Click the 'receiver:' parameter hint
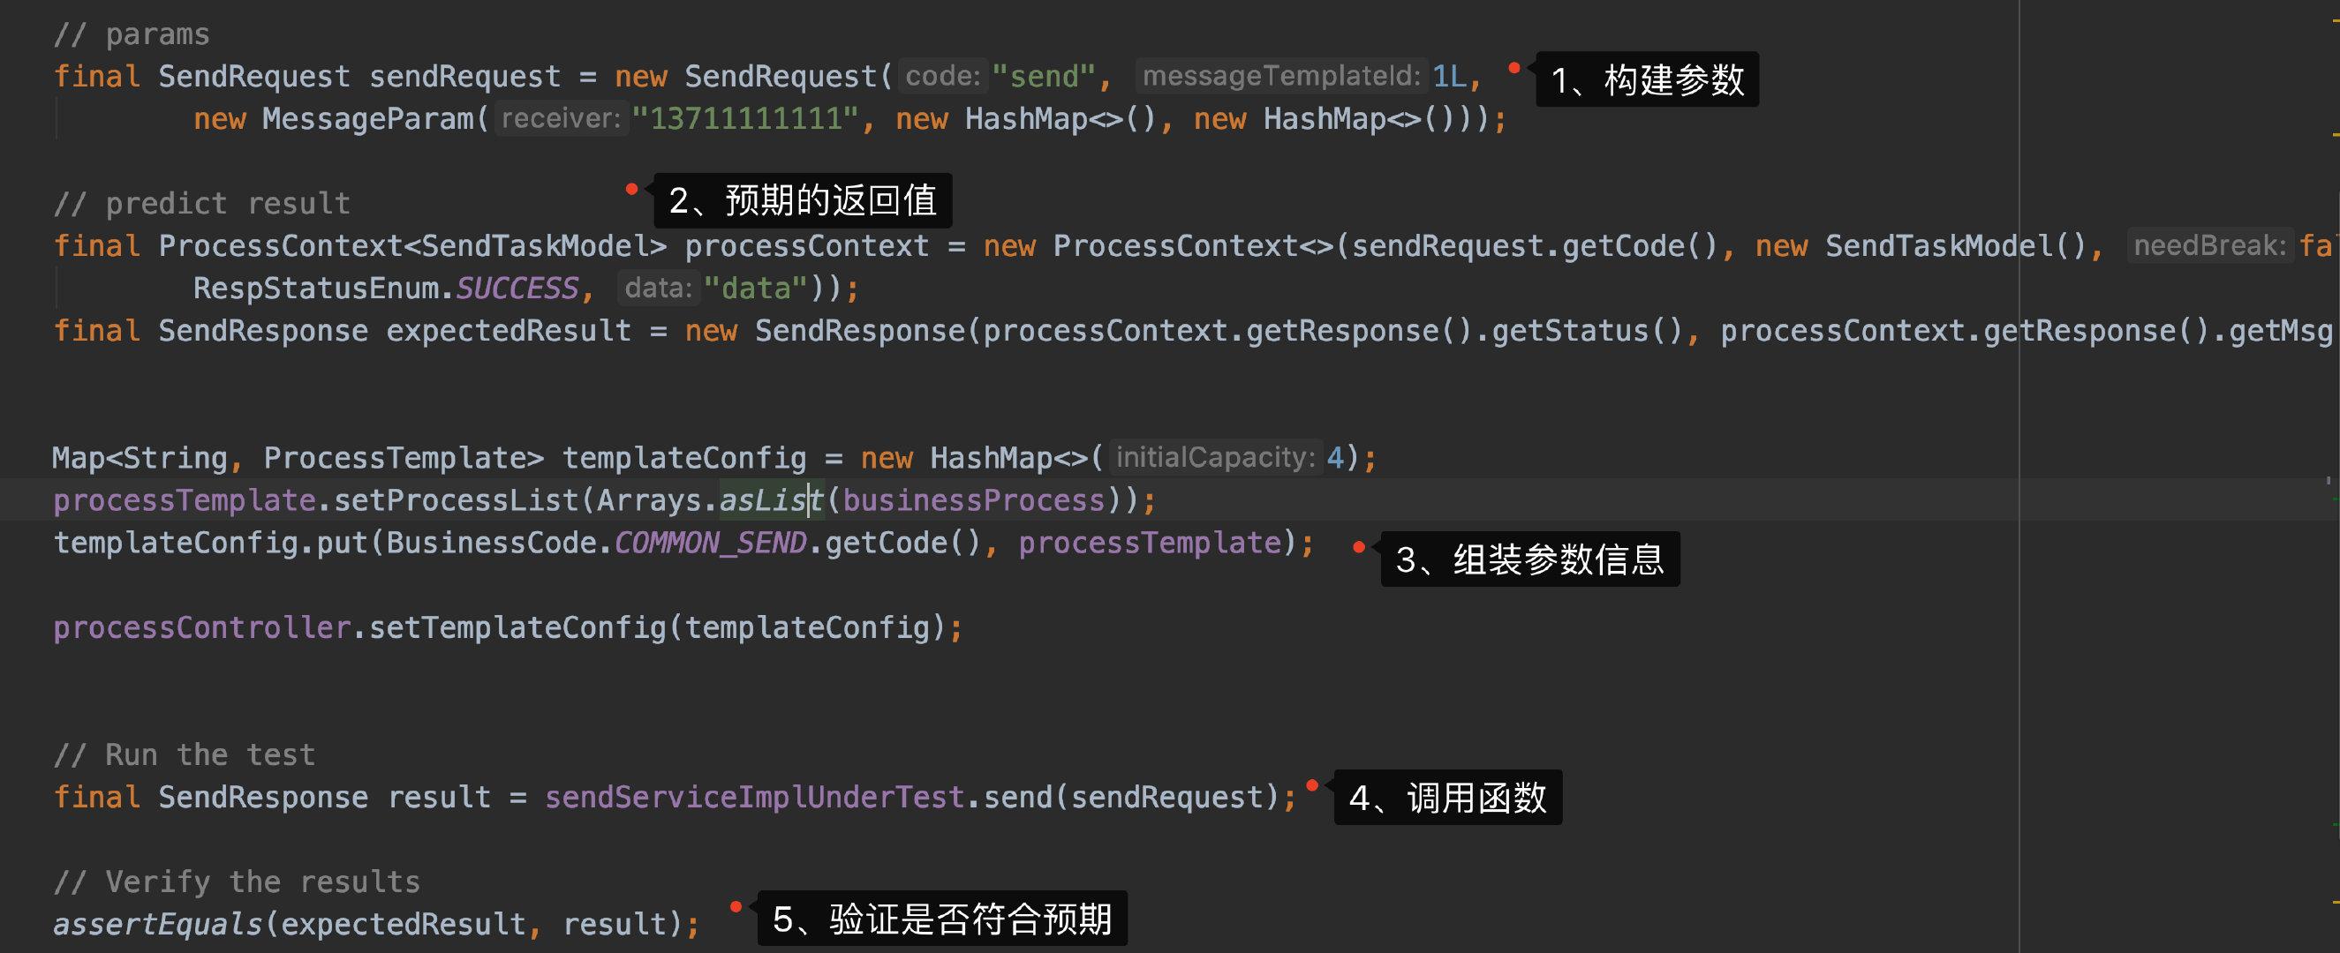The height and width of the screenshot is (953, 2340). (561, 119)
